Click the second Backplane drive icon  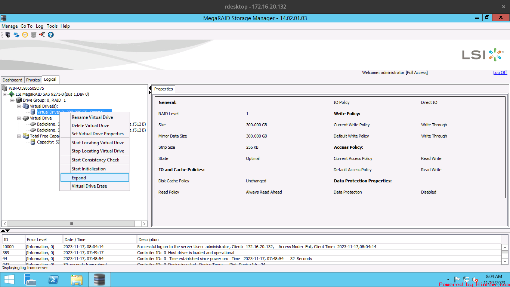coord(33,130)
